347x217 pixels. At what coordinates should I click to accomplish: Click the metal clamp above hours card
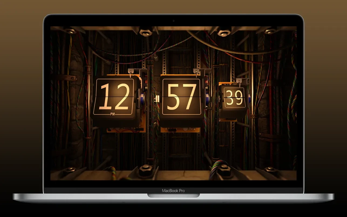point(131,71)
